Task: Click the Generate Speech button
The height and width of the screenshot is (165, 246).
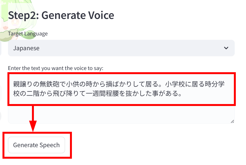Action: pyautogui.click(x=36, y=145)
